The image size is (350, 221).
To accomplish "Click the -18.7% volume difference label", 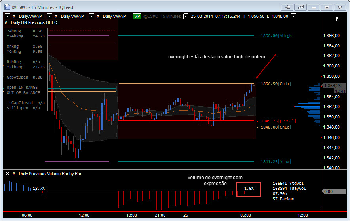I will tap(38, 189).
